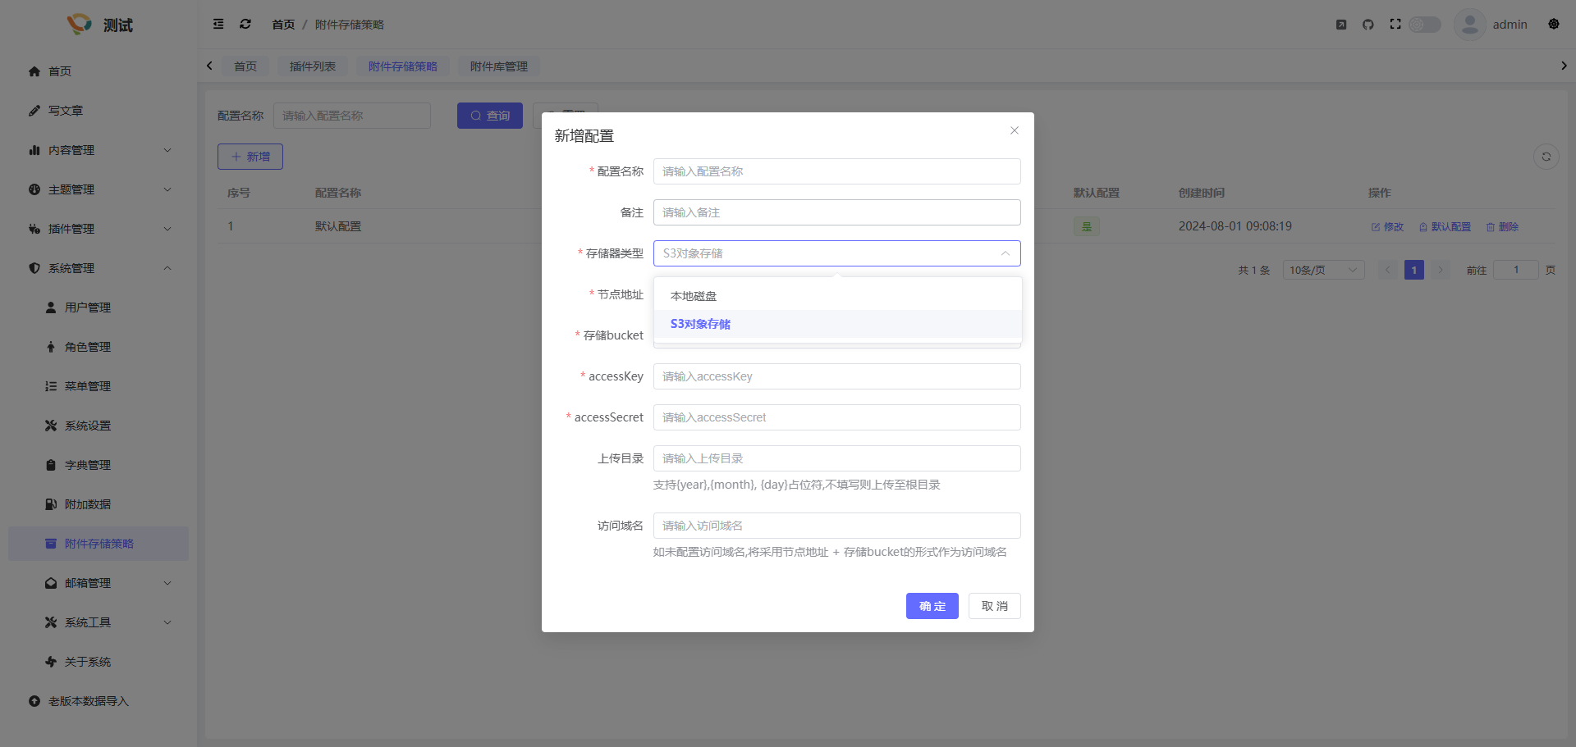Screen dimensions: 1576x747
Task: Focus the accessKey input field
Action: coord(836,376)
